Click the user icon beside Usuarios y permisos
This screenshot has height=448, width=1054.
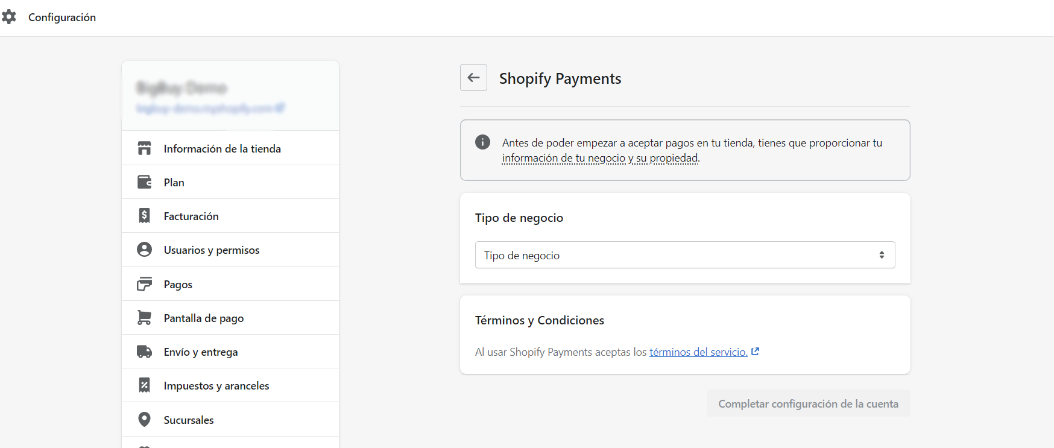coord(144,250)
